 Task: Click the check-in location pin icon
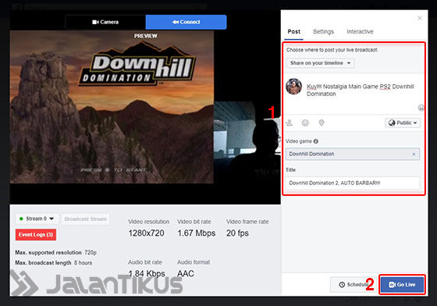pos(322,123)
